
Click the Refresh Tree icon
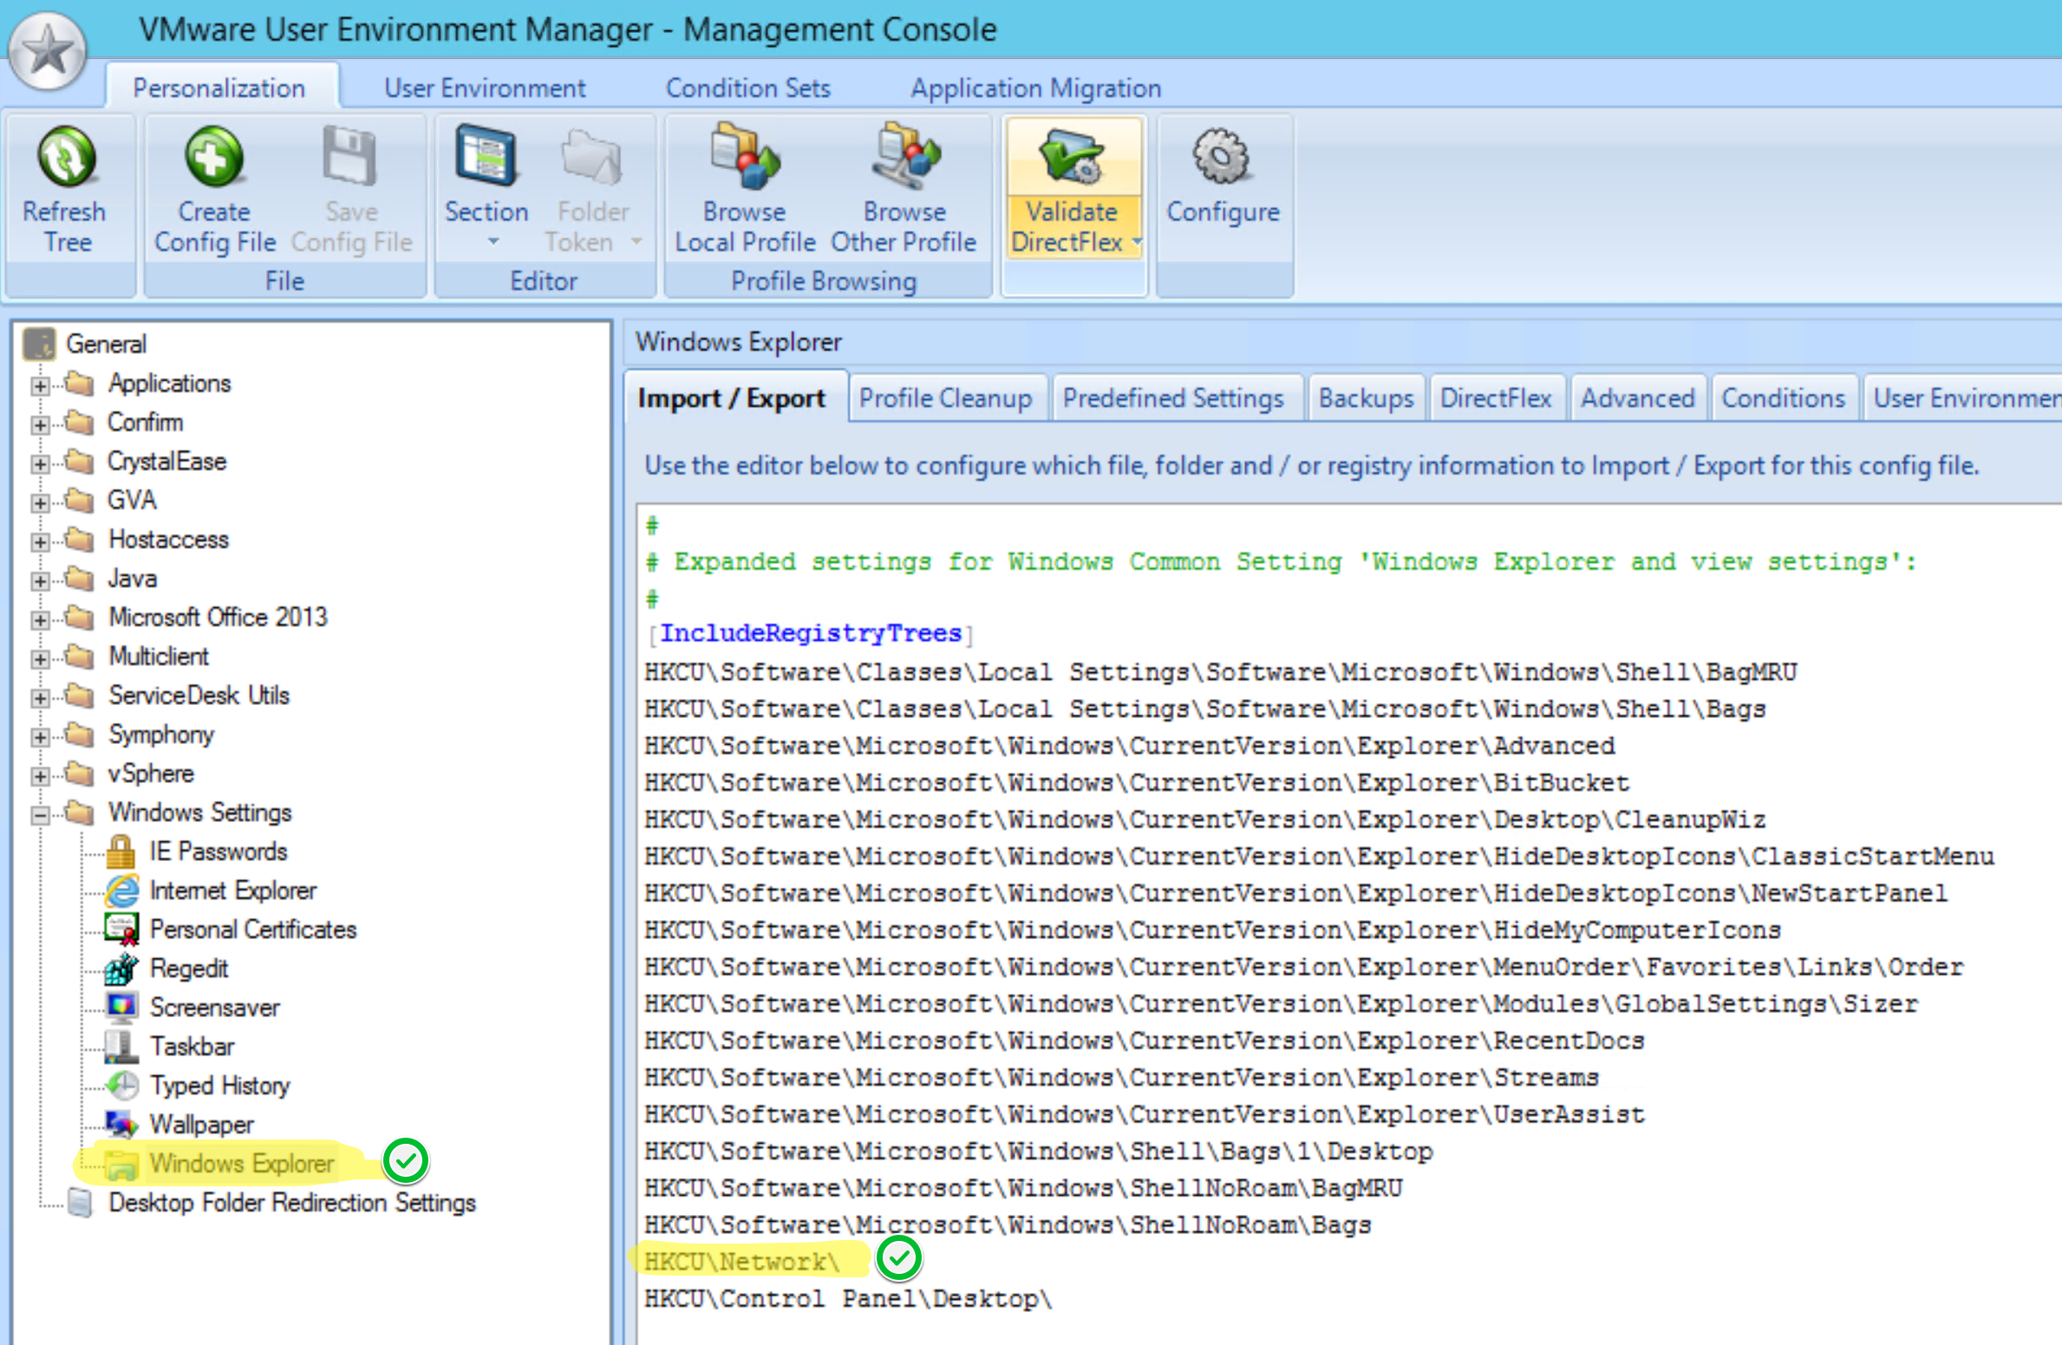66,157
